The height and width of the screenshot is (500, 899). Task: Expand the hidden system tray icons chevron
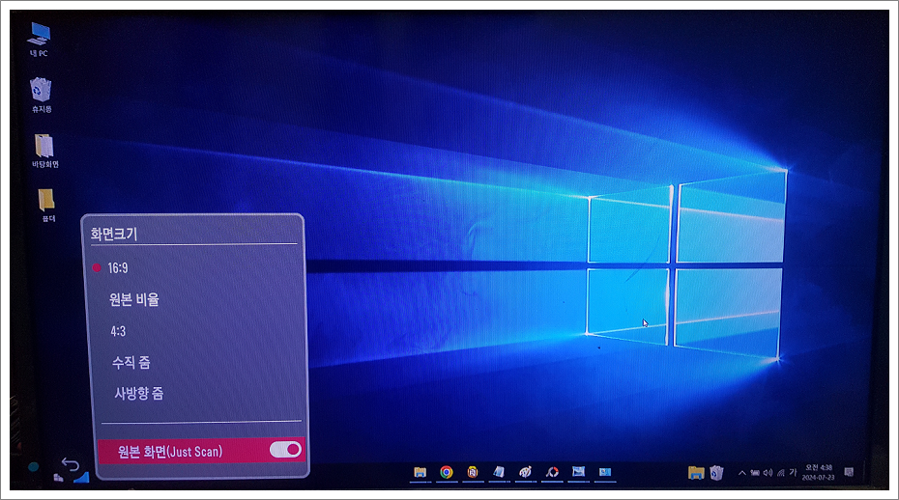point(741,473)
